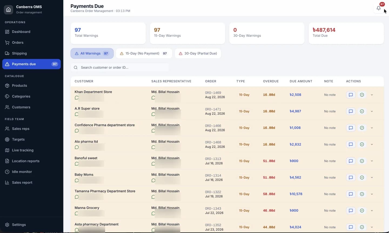Click WhatsApp icon under Alo pharma ltd
389x233 pixels.
[77, 147]
